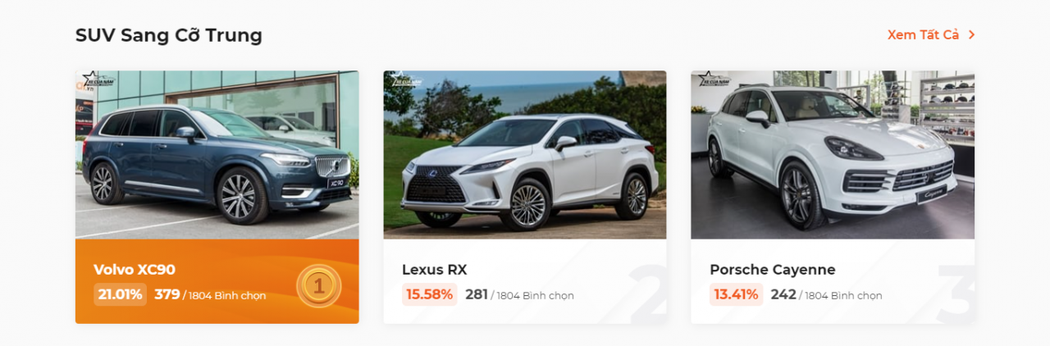Open the Porsche Cayenne title link

click(772, 270)
